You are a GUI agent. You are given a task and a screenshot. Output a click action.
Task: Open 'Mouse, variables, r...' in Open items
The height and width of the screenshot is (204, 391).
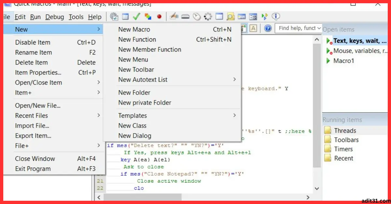[360, 51]
